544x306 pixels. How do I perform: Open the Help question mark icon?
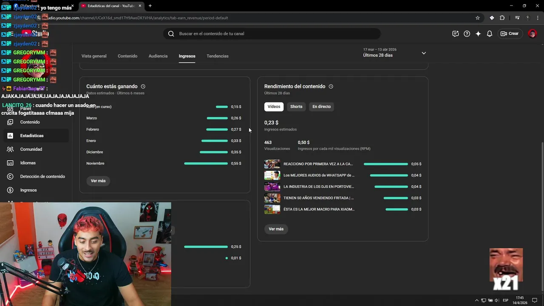pyautogui.click(x=467, y=34)
